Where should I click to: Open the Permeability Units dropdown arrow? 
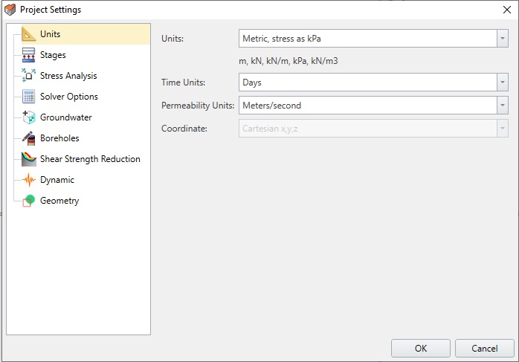click(502, 106)
